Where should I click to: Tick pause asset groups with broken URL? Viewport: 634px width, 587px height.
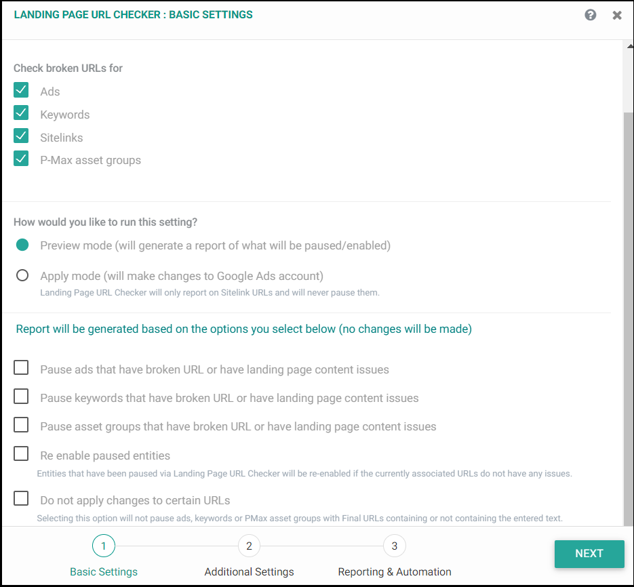(21, 425)
